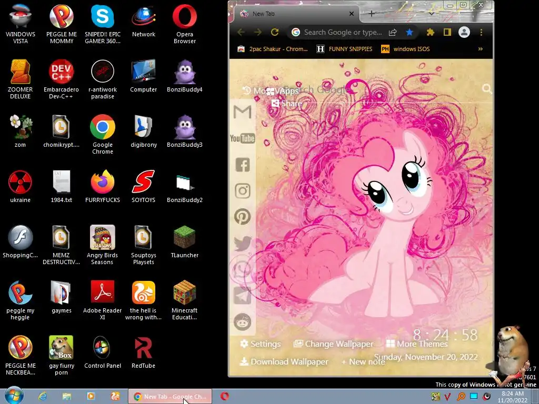Select the digibrony desktop icon
Viewport: 539px width, 404px height.
click(144, 131)
